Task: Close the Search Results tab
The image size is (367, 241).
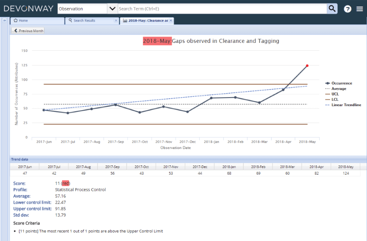Action: tap(116, 20)
